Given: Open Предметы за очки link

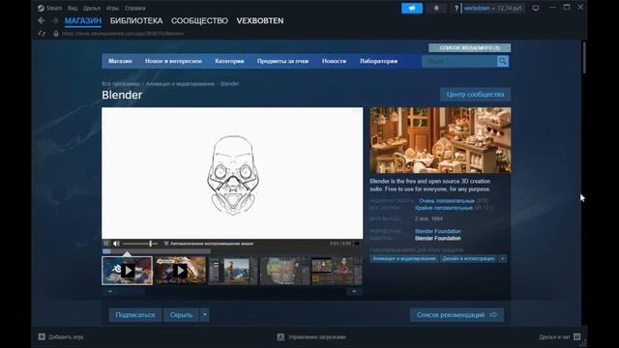Looking at the screenshot, I should [282, 61].
